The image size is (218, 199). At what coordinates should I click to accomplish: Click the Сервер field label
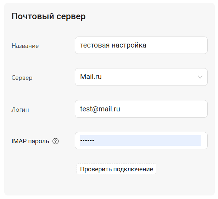pyautogui.click(x=22, y=78)
